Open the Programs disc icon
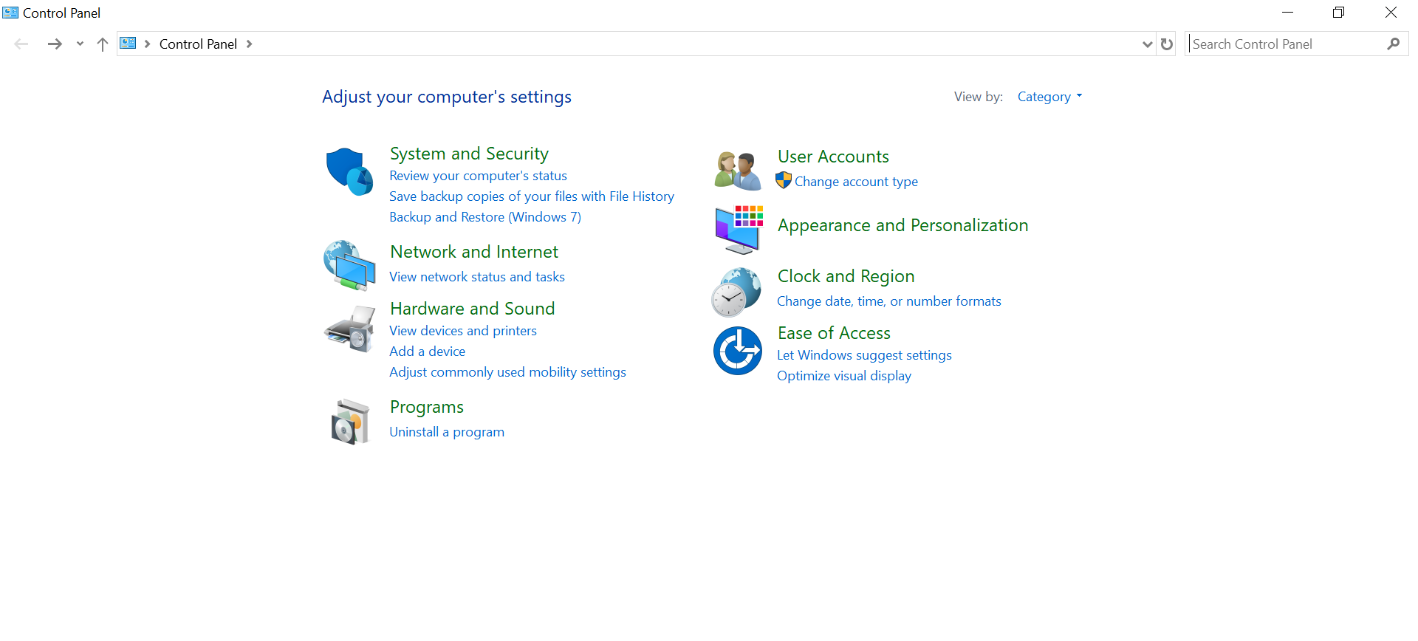 349,422
